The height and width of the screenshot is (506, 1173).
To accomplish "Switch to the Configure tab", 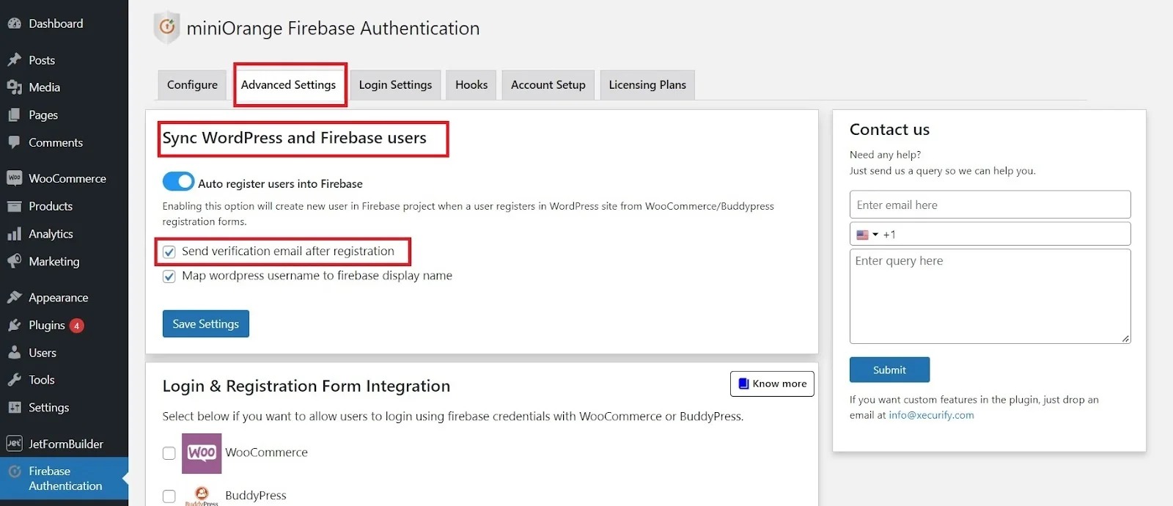I will pyautogui.click(x=192, y=85).
